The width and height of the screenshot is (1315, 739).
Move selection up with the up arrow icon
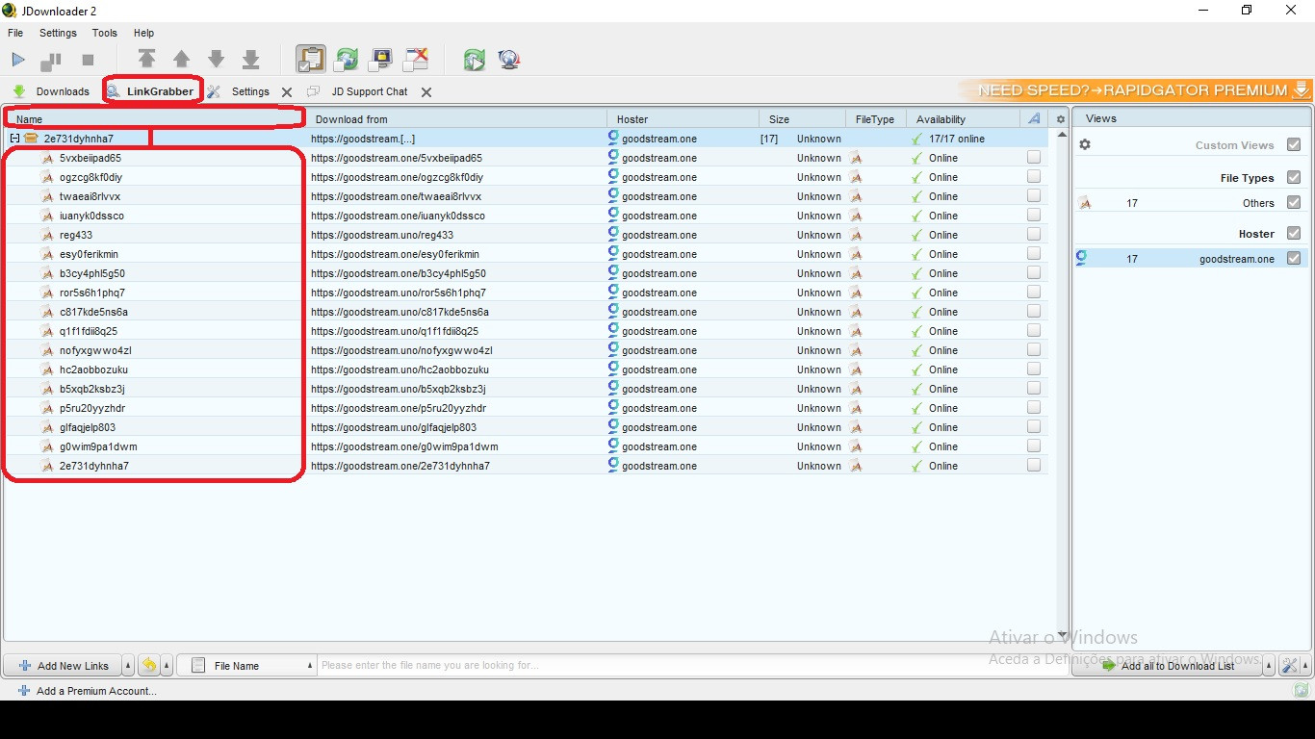click(x=181, y=60)
